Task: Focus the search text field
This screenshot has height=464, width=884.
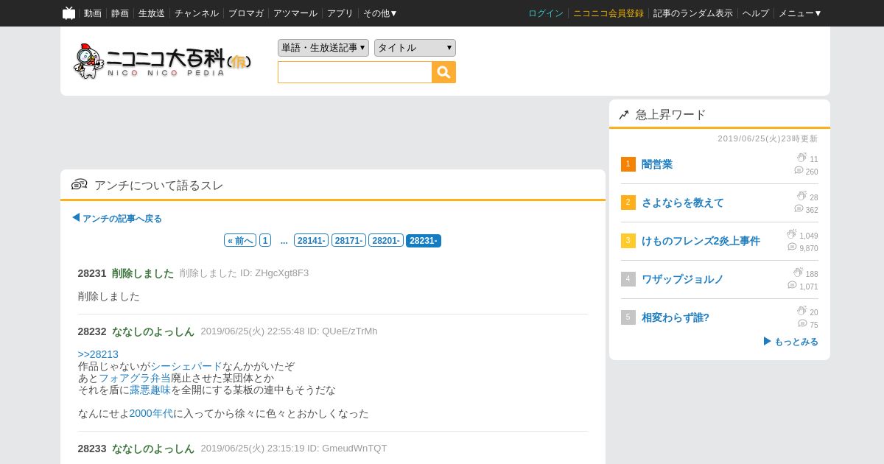Action: click(355, 72)
